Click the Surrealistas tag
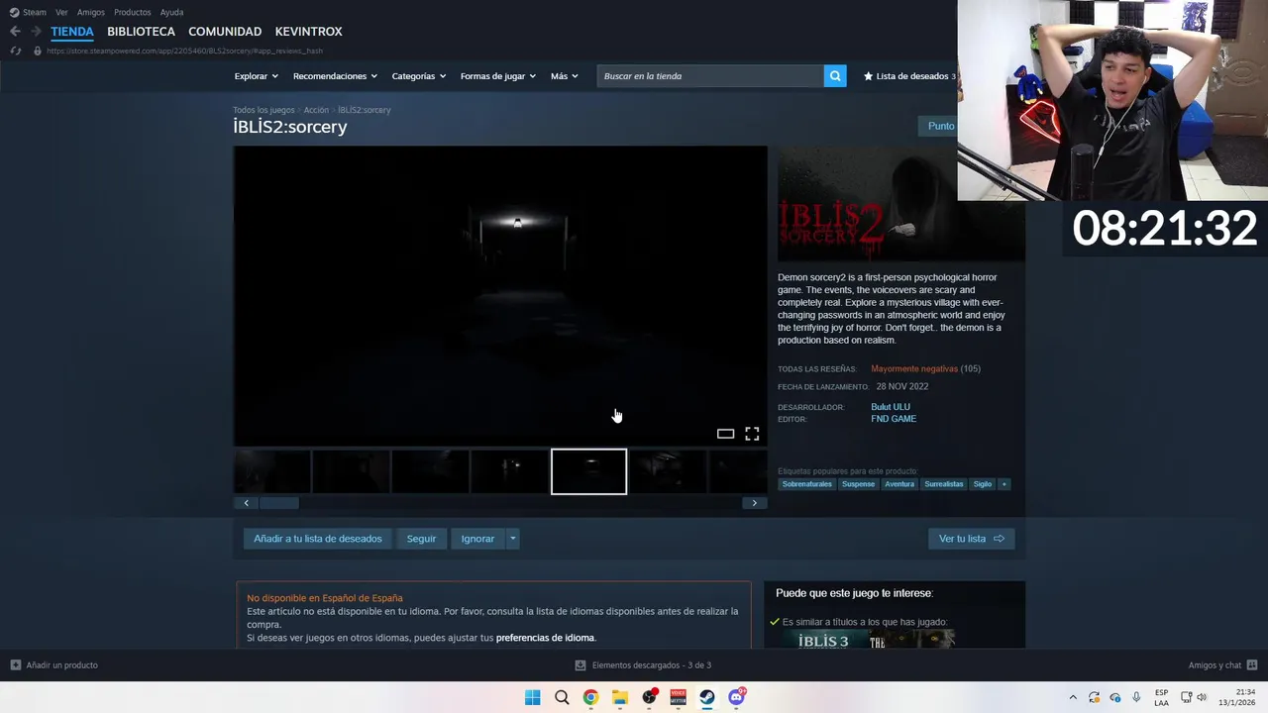This screenshot has height=713, width=1268. point(943,484)
